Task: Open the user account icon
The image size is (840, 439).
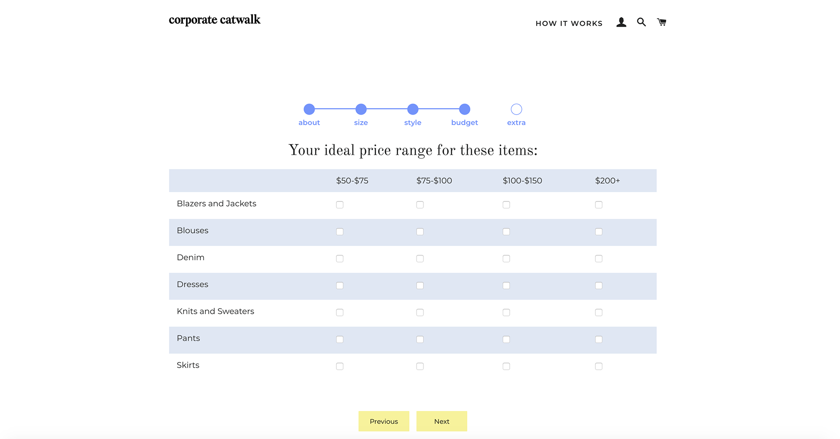Action: coord(621,22)
